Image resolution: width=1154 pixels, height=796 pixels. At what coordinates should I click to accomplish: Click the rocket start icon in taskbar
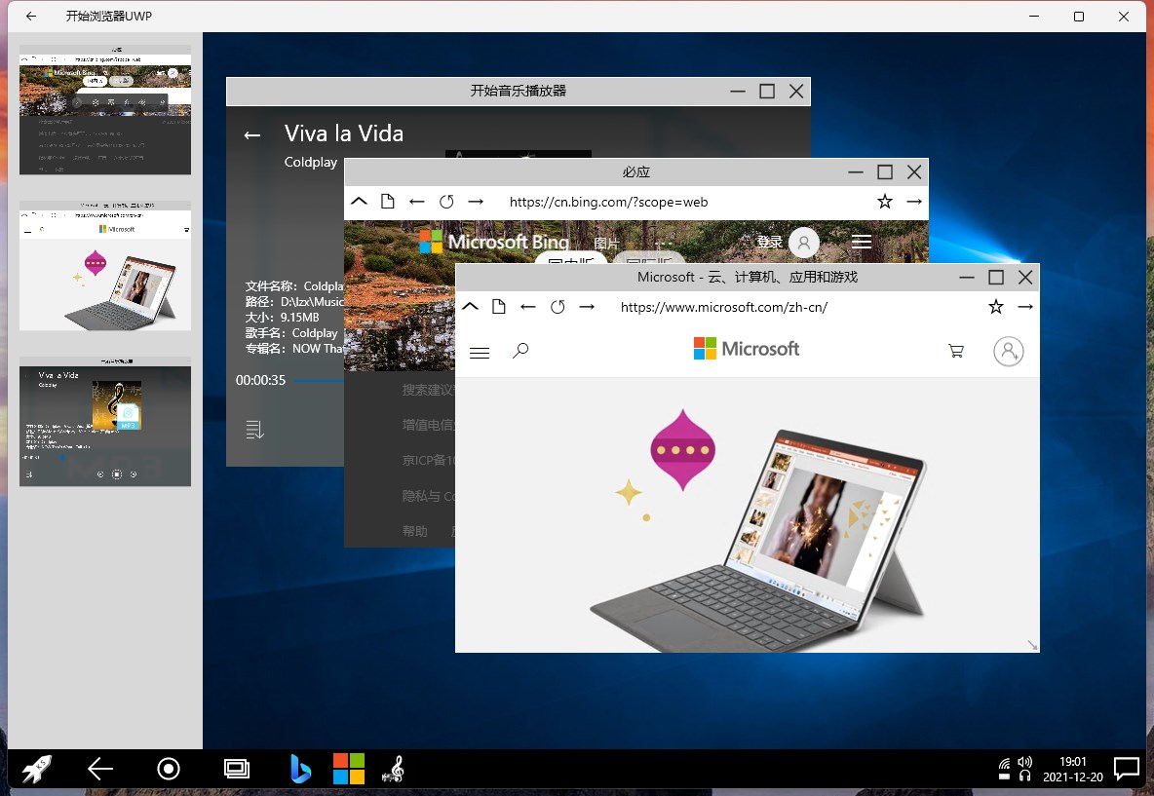click(36, 770)
